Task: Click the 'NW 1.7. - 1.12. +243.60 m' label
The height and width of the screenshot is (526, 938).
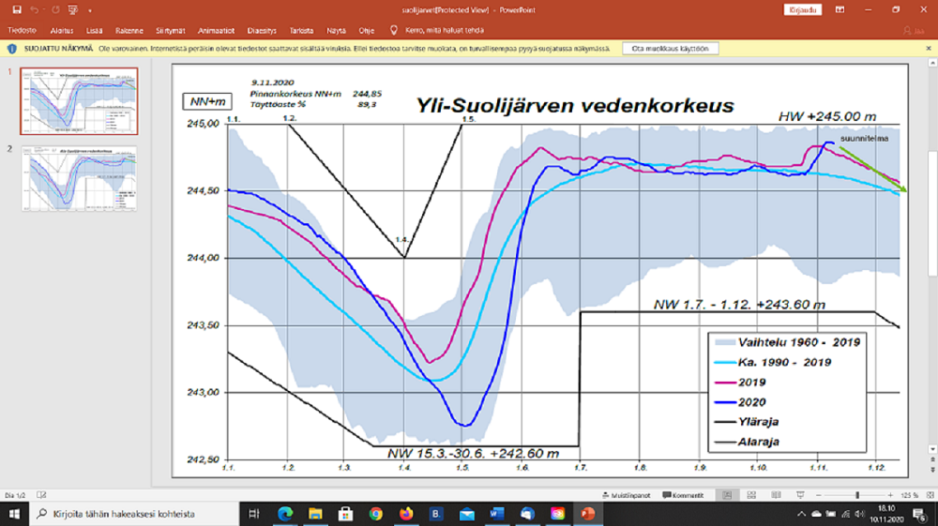Action: click(x=739, y=304)
